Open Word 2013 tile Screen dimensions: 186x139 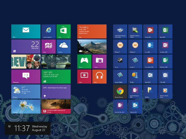pyautogui.click(x=150, y=76)
